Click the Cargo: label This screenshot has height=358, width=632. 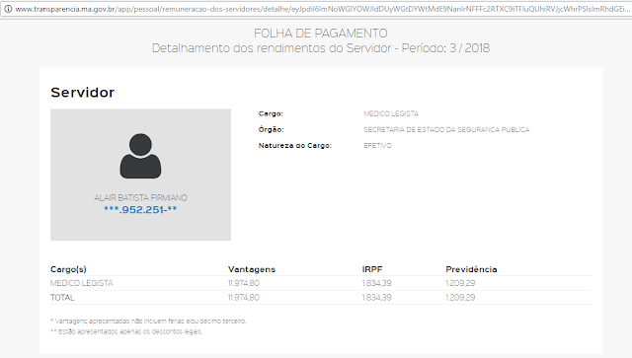point(271,113)
